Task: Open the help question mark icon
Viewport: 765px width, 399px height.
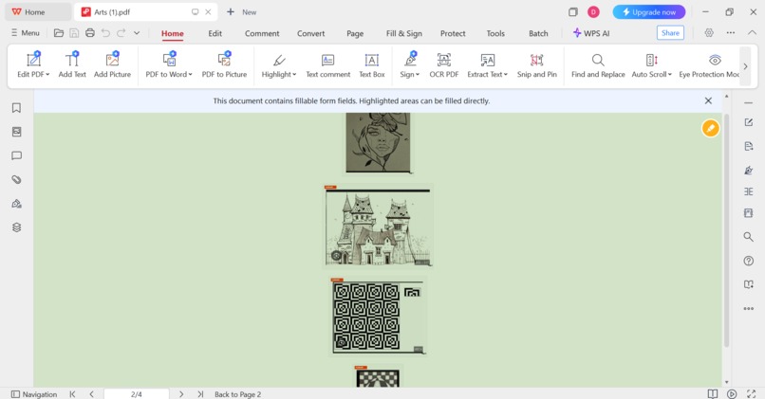Action: pos(749,261)
